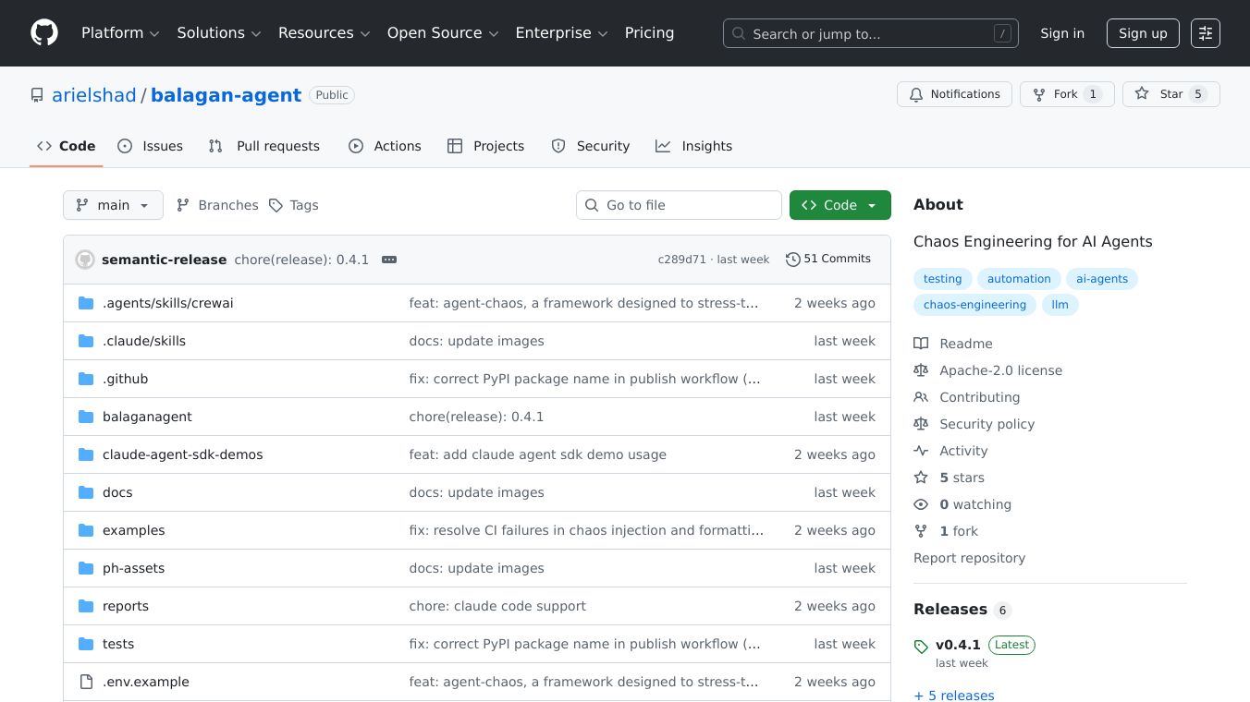Open the accessibility settings icon in header
The width and height of the screenshot is (1250, 702).
coord(1205,33)
